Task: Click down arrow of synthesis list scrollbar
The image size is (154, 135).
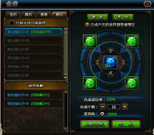Action: (x=66, y=77)
